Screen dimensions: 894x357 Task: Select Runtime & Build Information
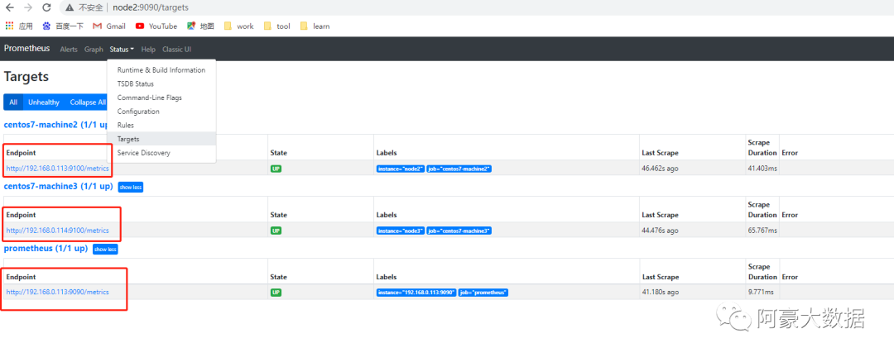(161, 70)
